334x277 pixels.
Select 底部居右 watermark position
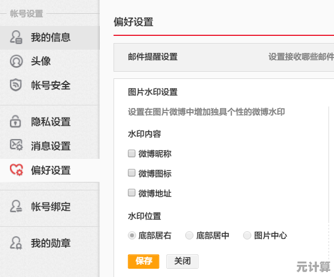(132, 235)
